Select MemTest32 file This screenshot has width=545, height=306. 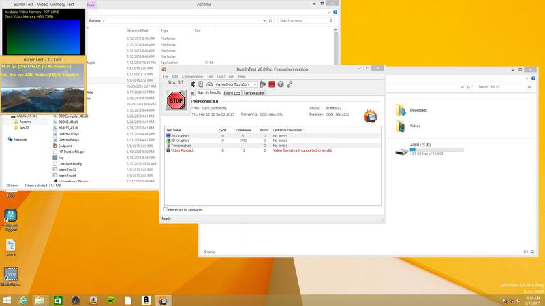coord(67,169)
